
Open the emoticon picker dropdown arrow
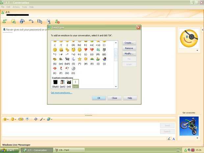(x=8, y=119)
